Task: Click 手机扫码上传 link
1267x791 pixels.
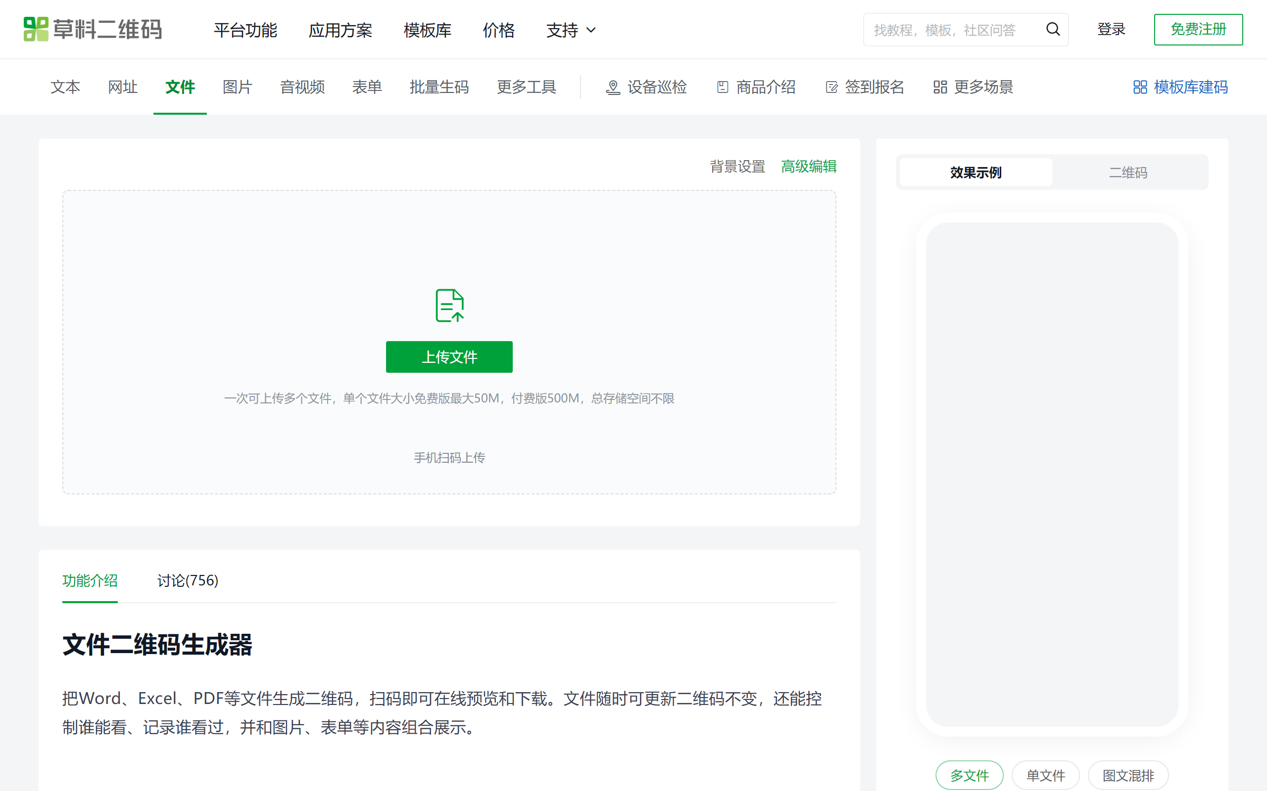Action: 449,458
